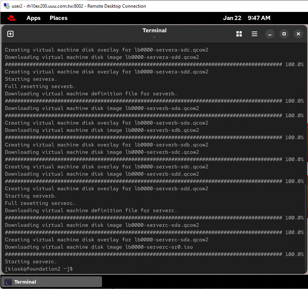
Task: Click the Terminal title in header bar
Action: (154, 31)
